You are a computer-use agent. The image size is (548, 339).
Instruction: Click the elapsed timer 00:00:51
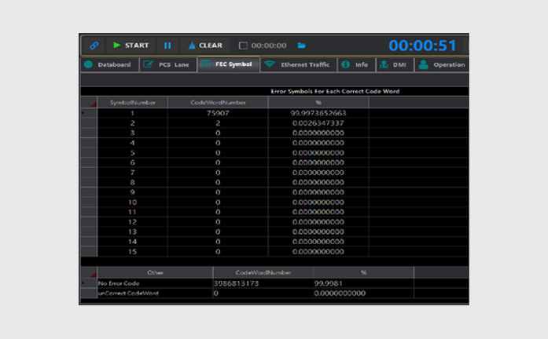[422, 46]
